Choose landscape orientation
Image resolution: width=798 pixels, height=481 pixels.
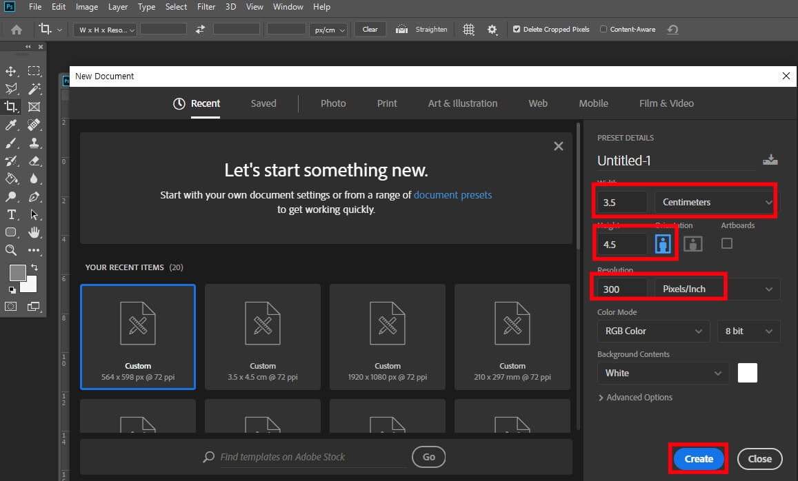click(692, 244)
